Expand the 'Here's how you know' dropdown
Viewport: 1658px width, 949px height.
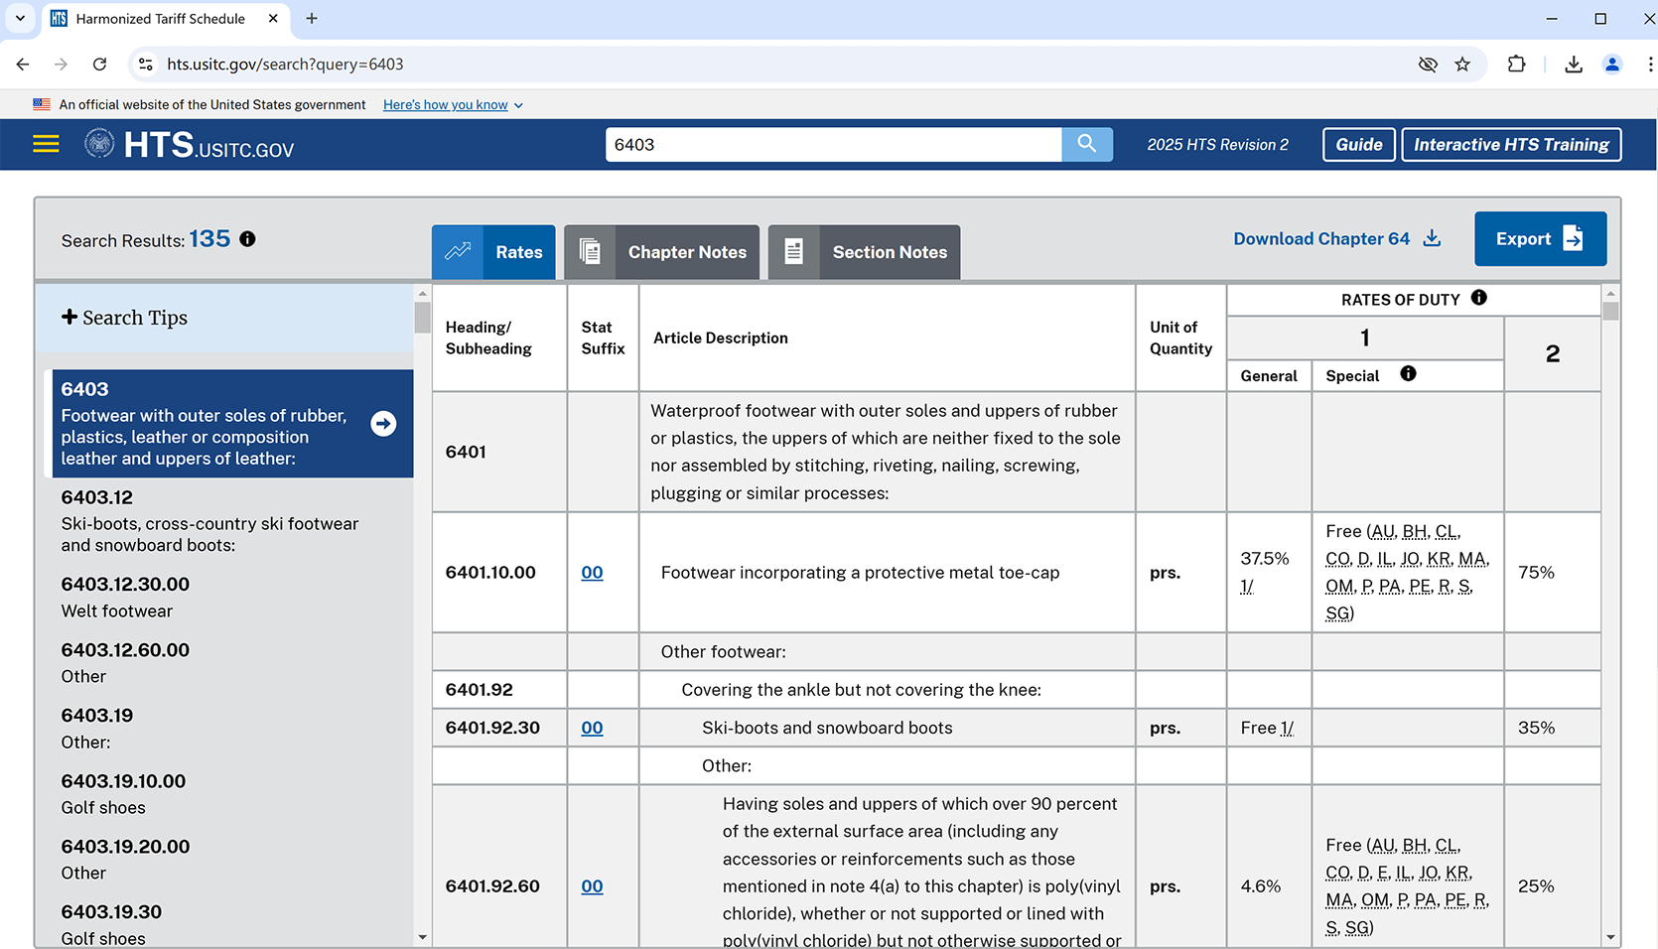pos(453,105)
